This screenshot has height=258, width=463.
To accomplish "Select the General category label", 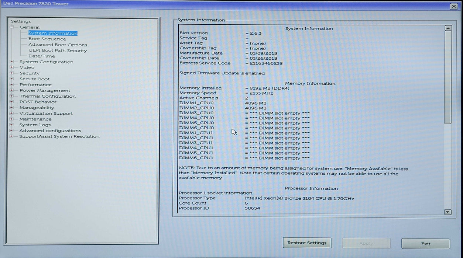I will (x=30, y=27).
